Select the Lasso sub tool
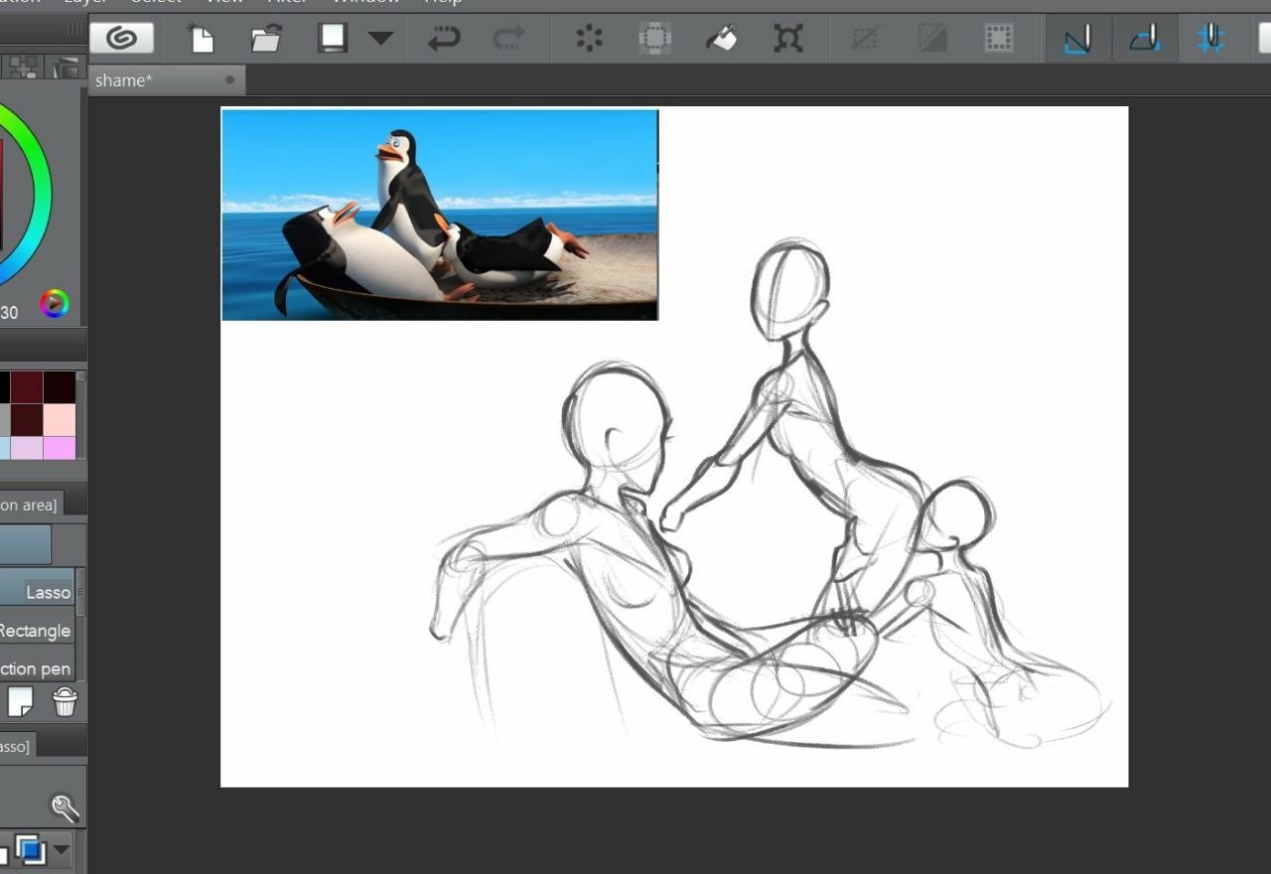 [40, 592]
